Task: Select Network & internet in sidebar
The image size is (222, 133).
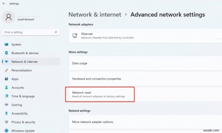Action: click(x=24, y=62)
